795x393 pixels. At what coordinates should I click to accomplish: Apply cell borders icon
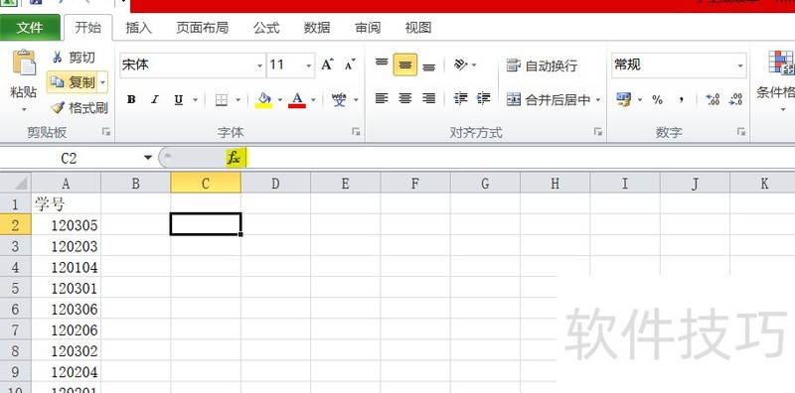point(221,100)
